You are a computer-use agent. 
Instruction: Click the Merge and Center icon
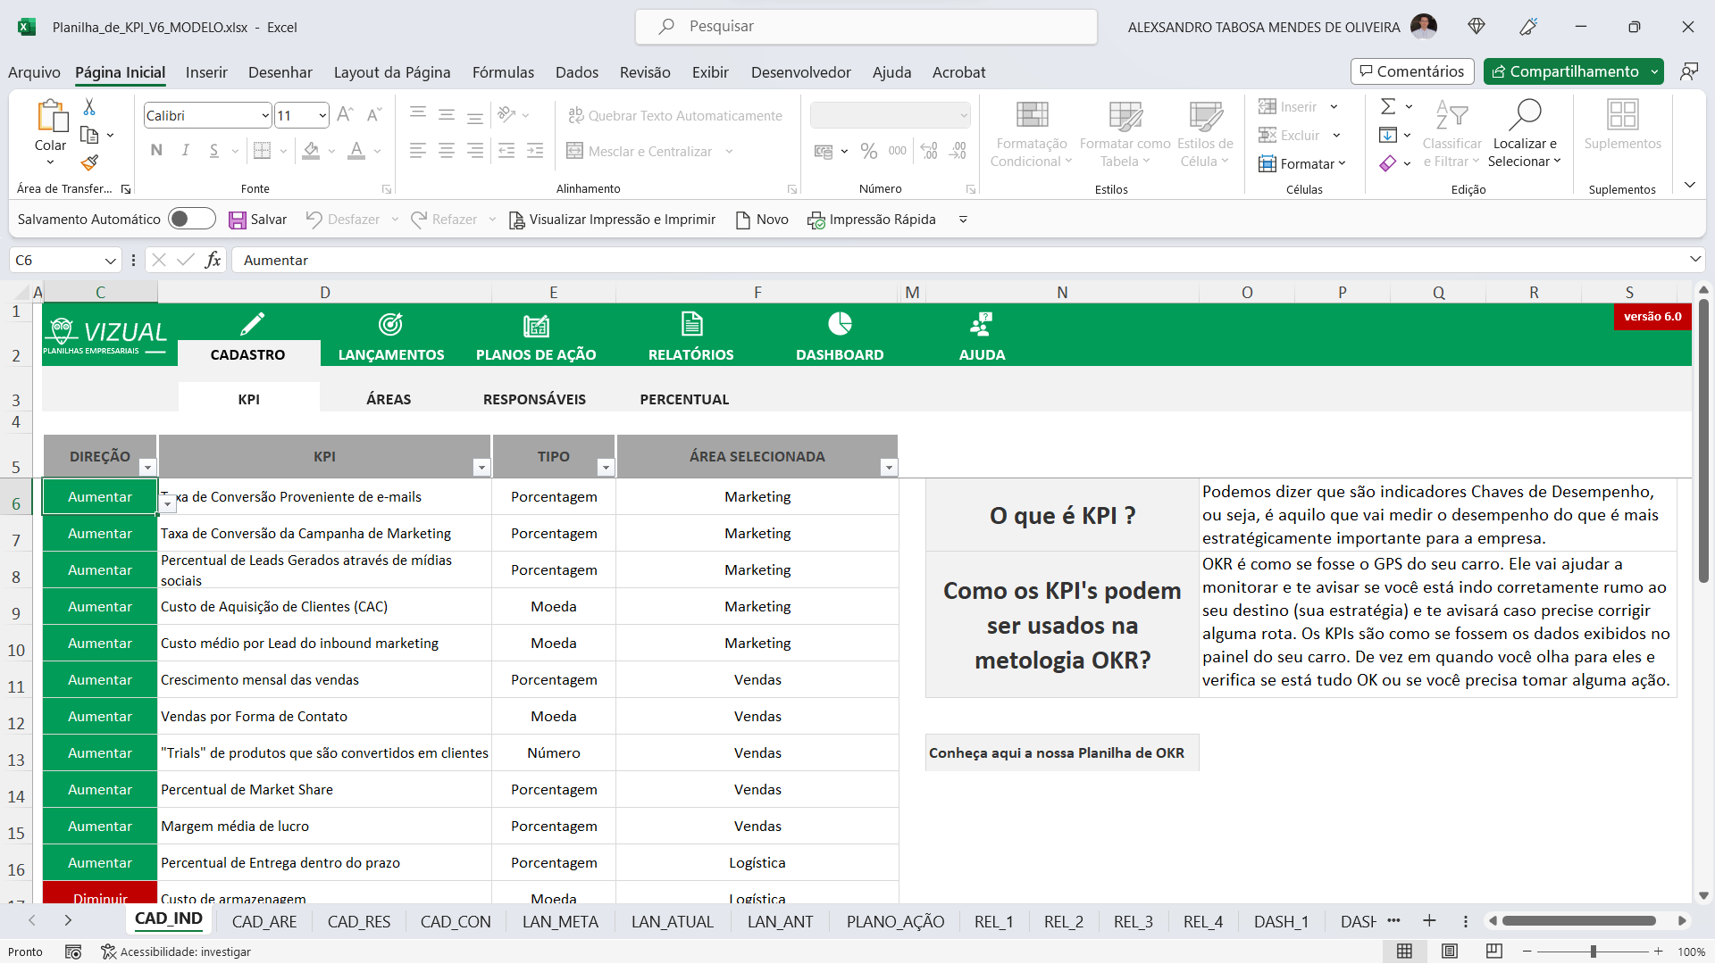coord(574,151)
